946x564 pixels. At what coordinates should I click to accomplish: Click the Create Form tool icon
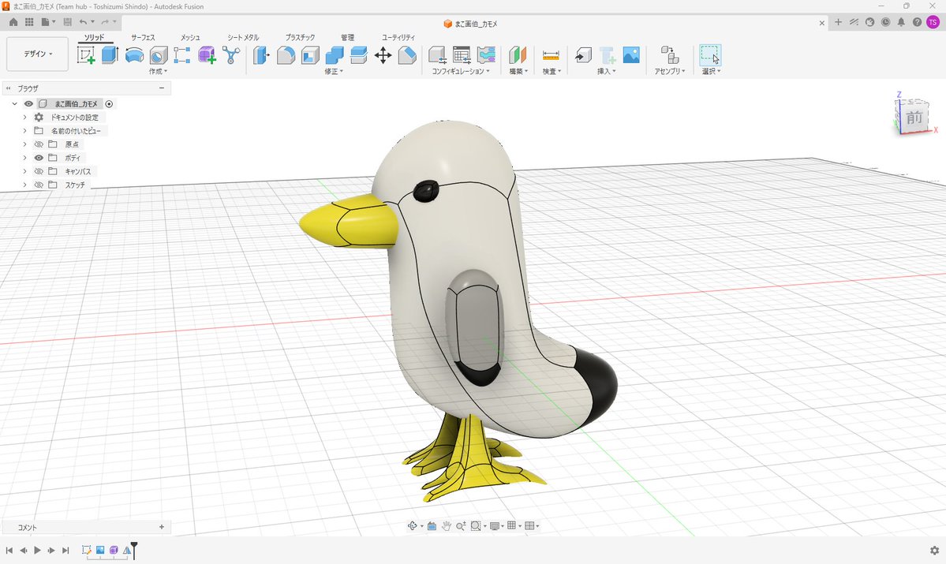coord(207,55)
